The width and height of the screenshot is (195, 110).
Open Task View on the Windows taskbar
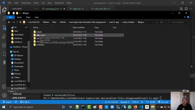coord(71,107)
